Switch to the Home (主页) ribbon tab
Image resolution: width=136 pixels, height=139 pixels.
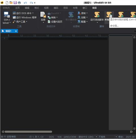(x=17, y=8)
